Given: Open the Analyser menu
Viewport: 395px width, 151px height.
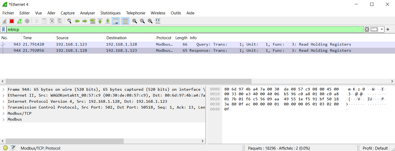Looking at the screenshot, I should pos(87,13).
